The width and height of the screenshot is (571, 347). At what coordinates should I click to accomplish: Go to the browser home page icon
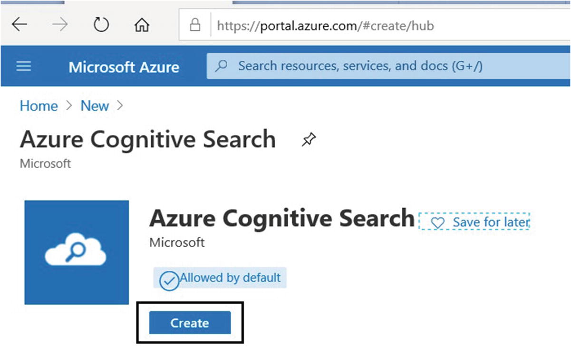(x=142, y=25)
